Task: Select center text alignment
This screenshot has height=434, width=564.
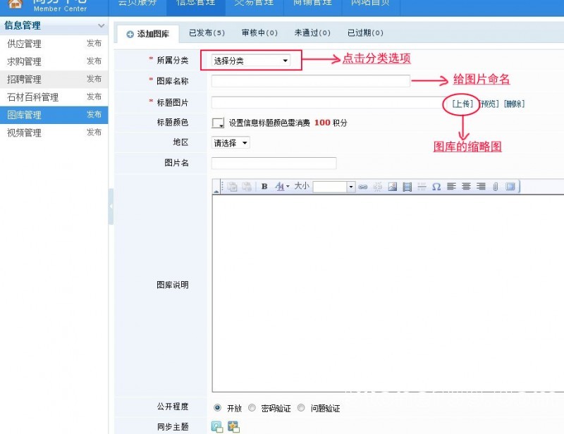Action: click(465, 187)
